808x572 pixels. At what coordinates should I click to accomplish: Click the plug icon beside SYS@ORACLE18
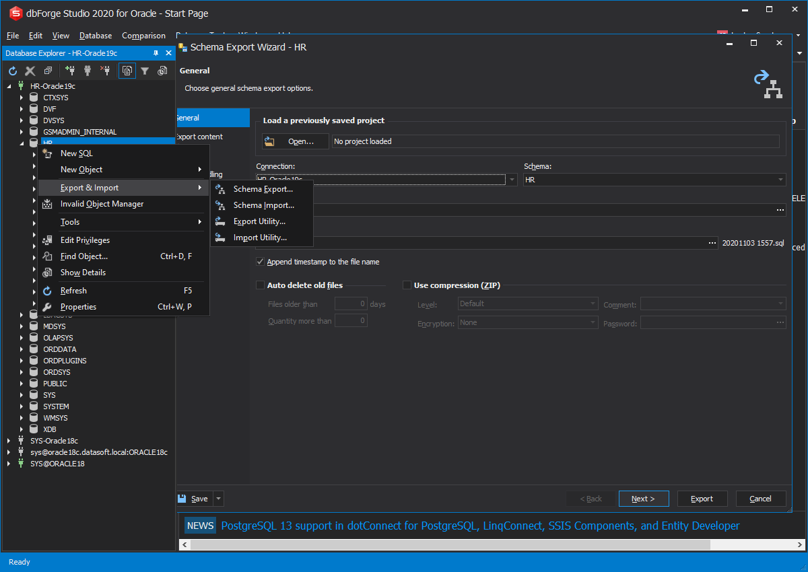[21, 464]
